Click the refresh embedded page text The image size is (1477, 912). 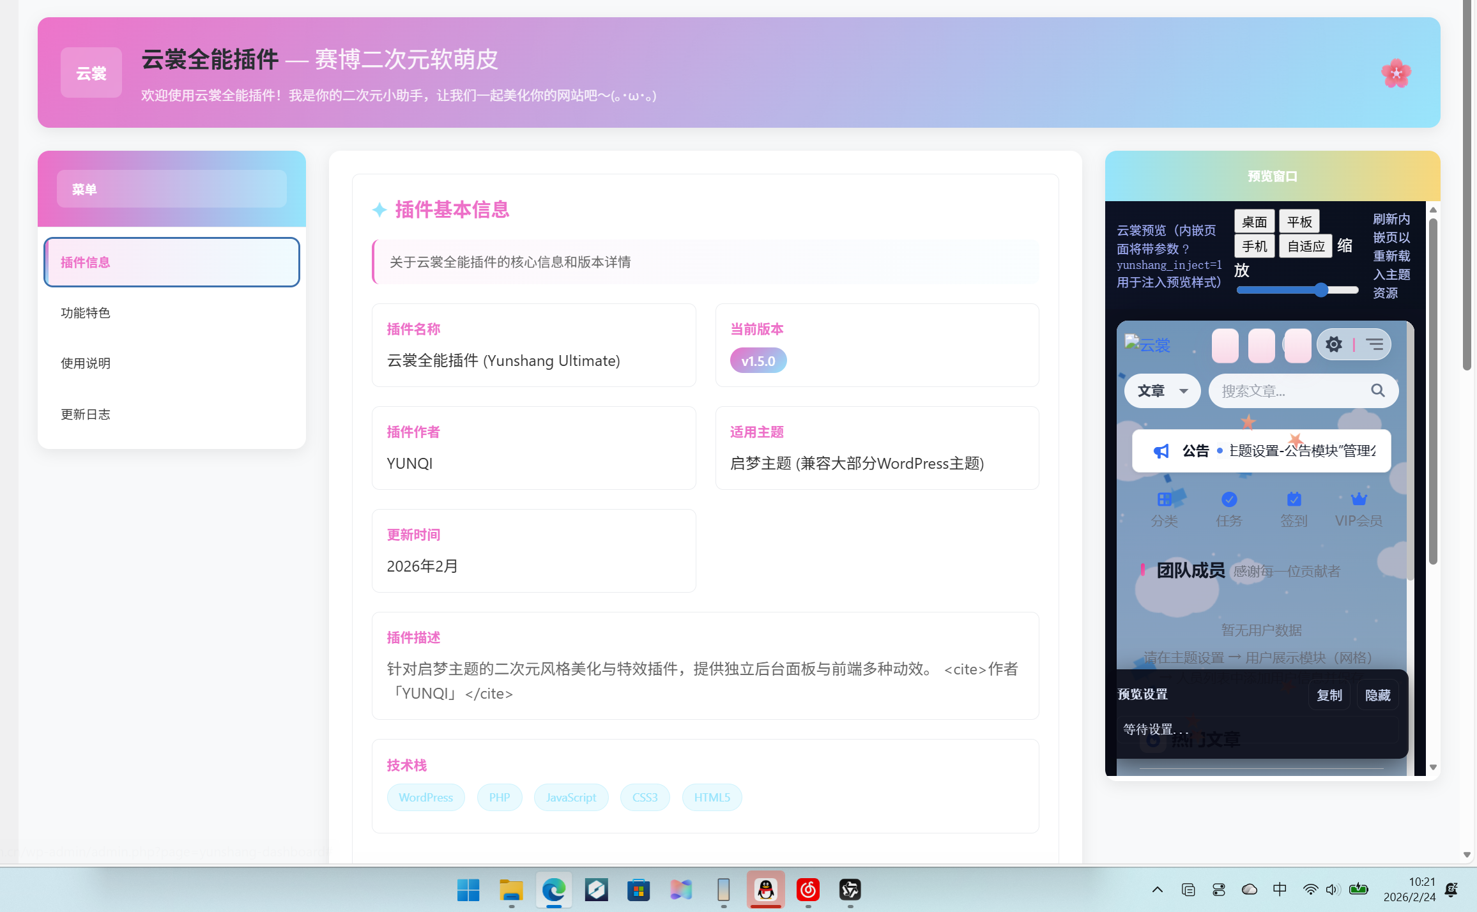[1391, 256]
